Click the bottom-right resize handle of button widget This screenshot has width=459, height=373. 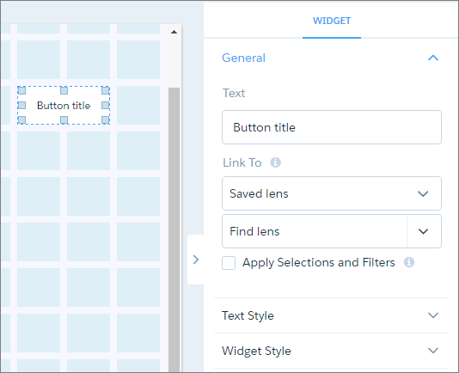pyautogui.click(x=106, y=119)
